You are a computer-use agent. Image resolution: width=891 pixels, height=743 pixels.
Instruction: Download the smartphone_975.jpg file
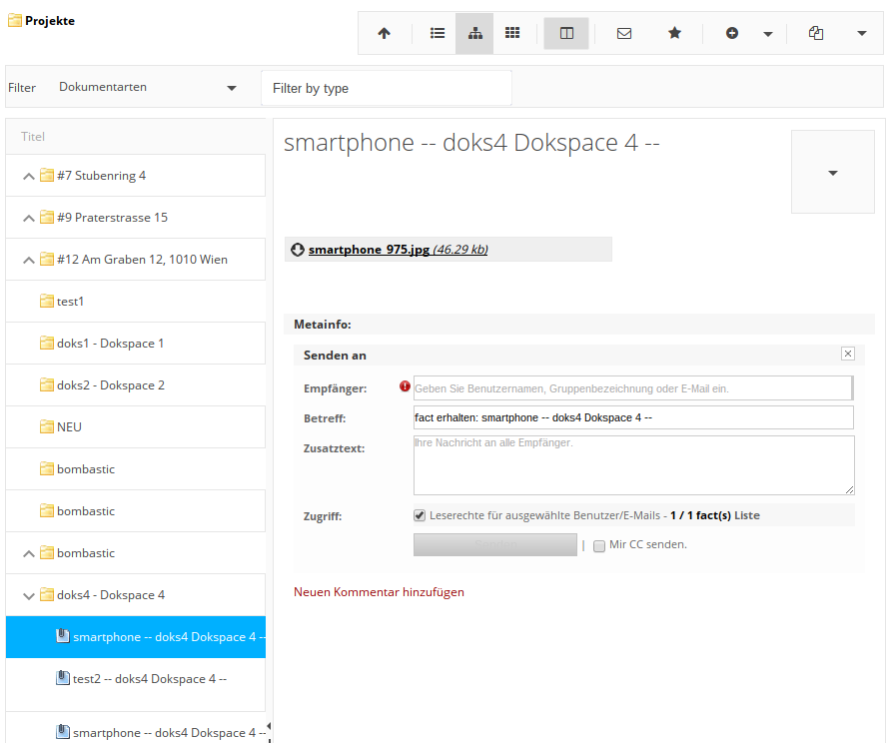click(369, 250)
